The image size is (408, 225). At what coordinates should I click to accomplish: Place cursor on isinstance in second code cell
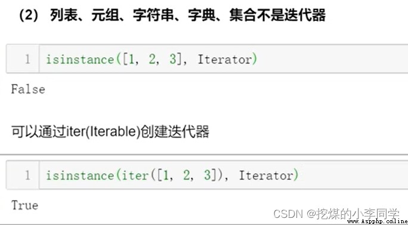click(80, 176)
